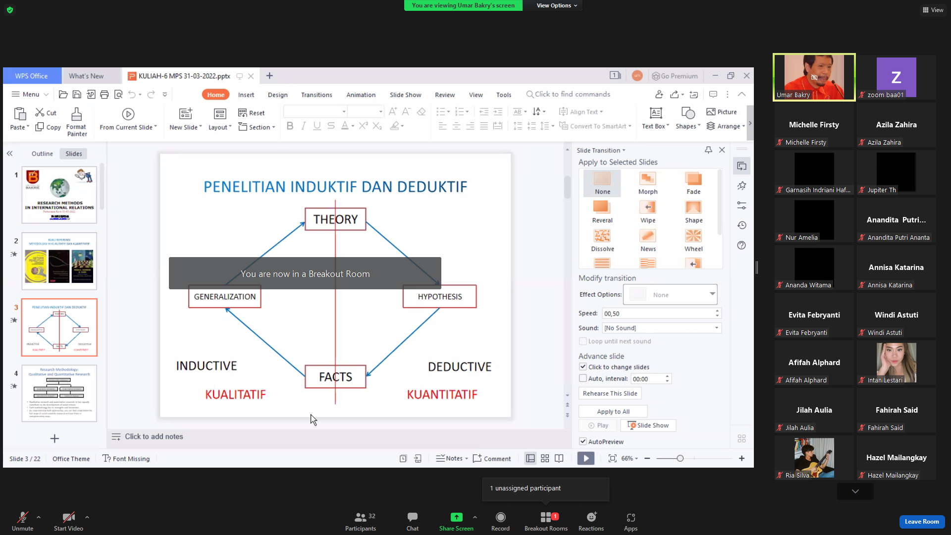This screenshot has height=535, width=951.
Task: Click the Apply to All button
Action: coord(613,412)
